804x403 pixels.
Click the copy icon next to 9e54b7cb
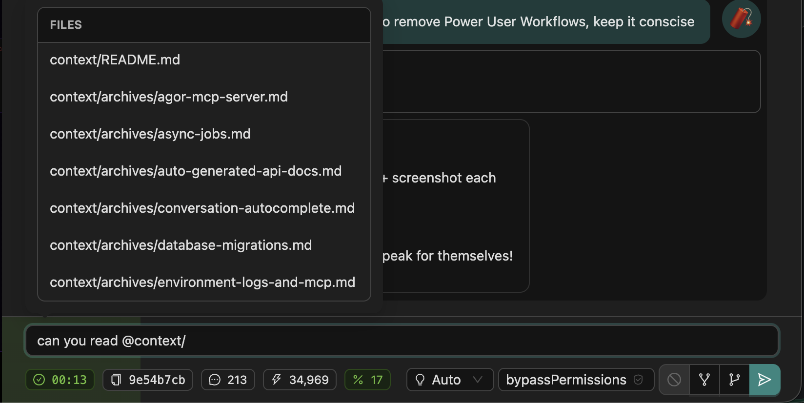click(x=116, y=380)
